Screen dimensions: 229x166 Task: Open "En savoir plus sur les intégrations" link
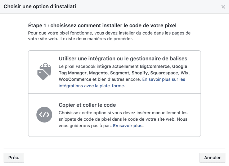pyautogui.click(x=122, y=83)
